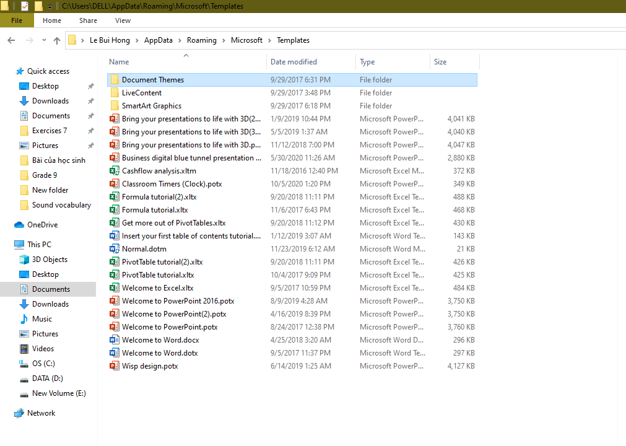Viewport: 626px width, 446px height.
Task: Expand the chevron after Le Bui Hong
Action: [x=137, y=40]
